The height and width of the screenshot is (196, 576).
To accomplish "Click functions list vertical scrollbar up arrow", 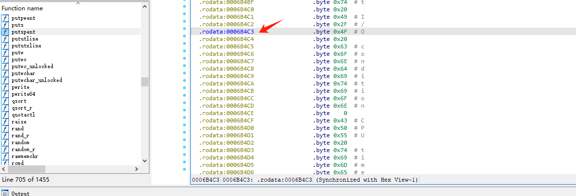I will (x=144, y=6).
